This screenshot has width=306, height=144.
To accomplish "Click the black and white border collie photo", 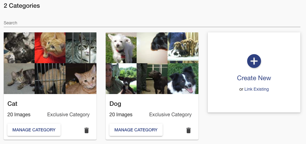I will tap(183, 79).
